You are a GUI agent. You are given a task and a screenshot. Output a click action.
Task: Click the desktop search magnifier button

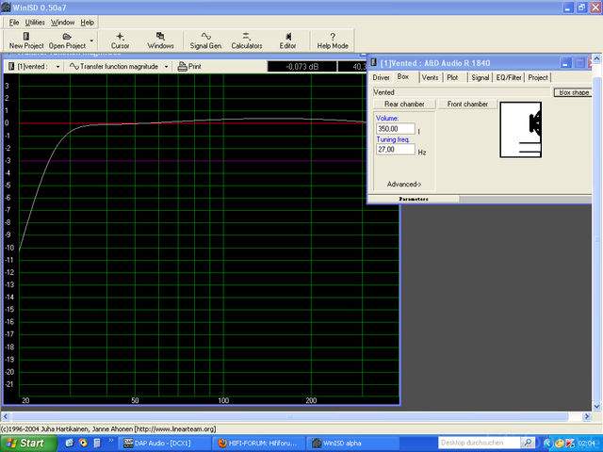[x=529, y=443]
